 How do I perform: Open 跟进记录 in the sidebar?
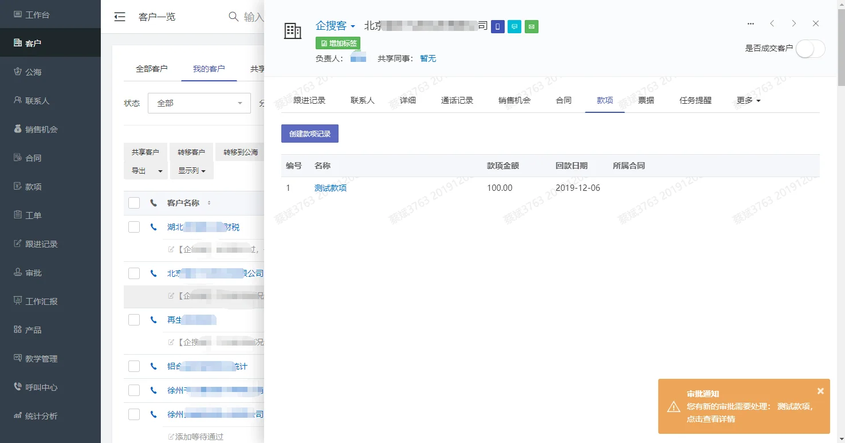coord(50,244)
